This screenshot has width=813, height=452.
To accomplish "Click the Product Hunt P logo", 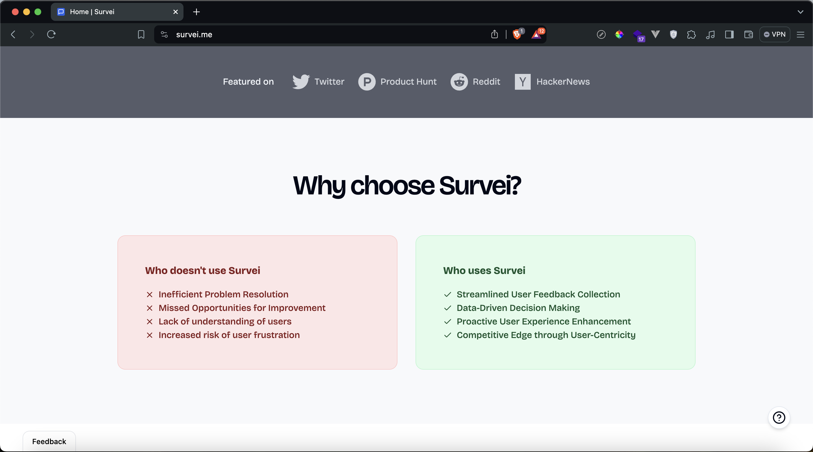I will (367, 82).
